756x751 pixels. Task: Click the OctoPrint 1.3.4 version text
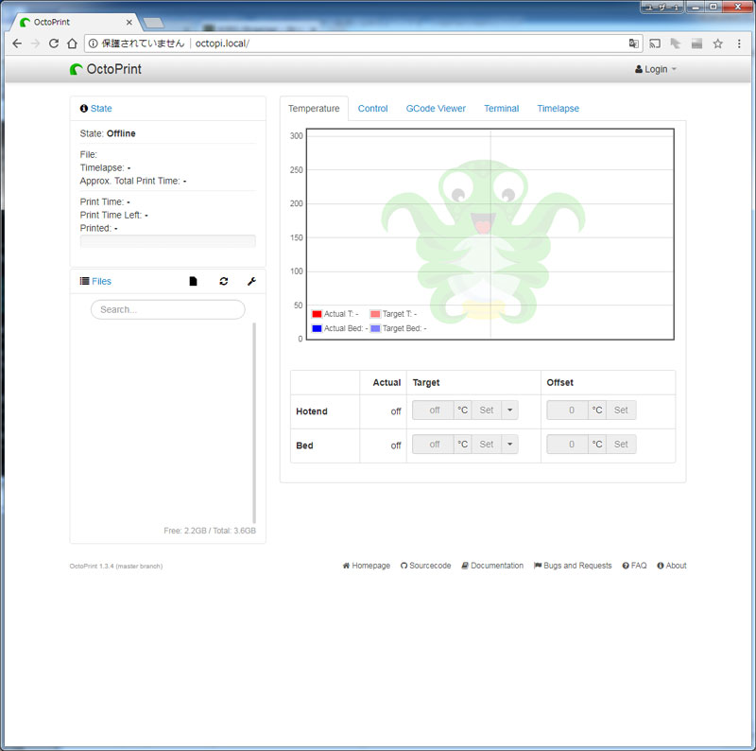pos(116,567)
